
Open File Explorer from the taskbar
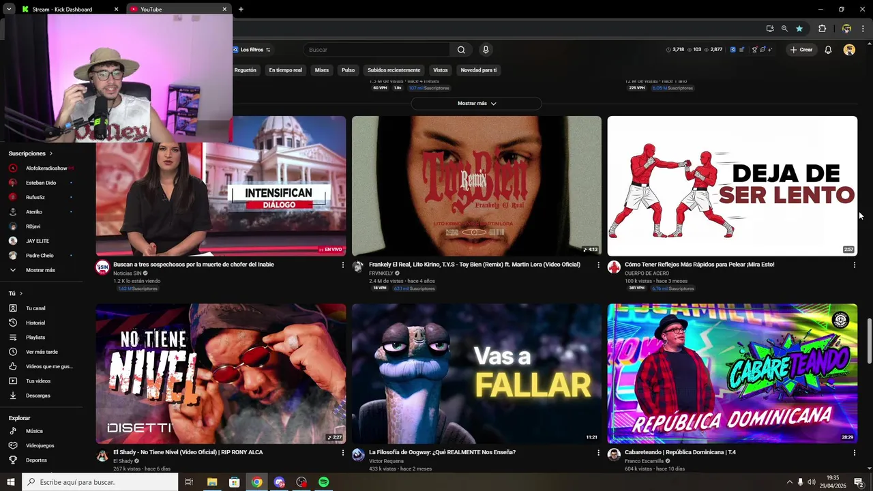click(212, 482)
